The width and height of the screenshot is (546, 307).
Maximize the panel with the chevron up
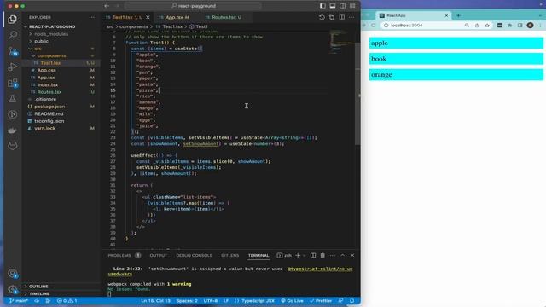point(343,256)
